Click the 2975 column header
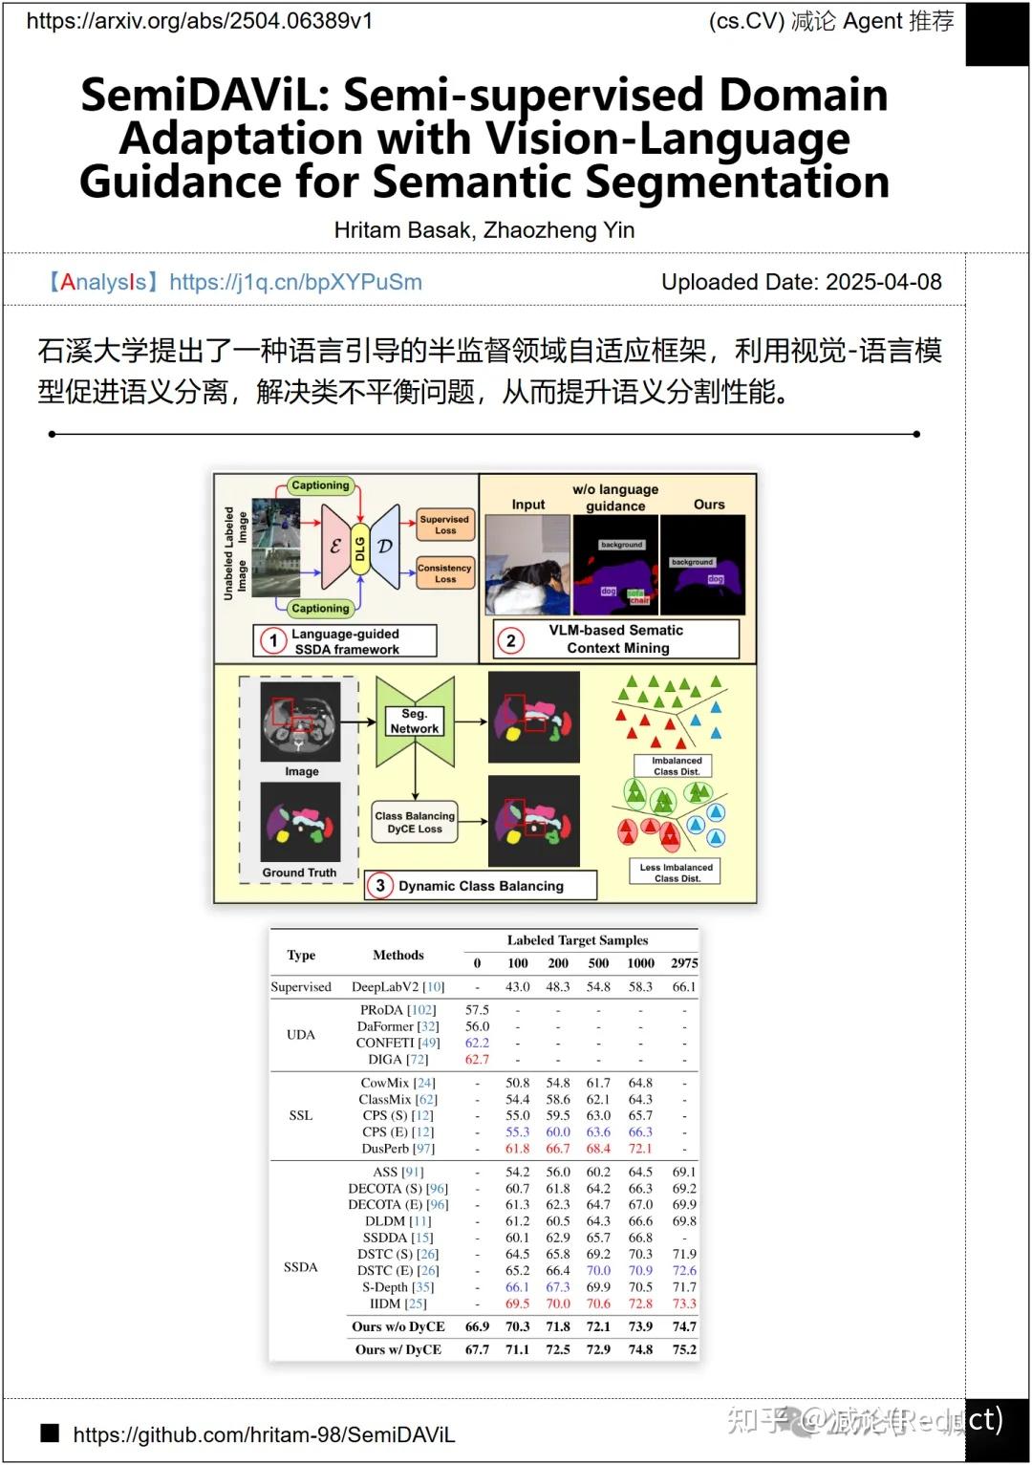Screen dimensions: 1032x1465 pos(684,963)
